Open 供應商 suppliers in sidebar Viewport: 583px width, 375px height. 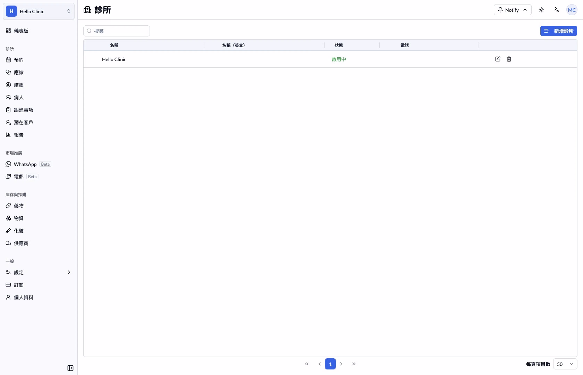(39, 243)
